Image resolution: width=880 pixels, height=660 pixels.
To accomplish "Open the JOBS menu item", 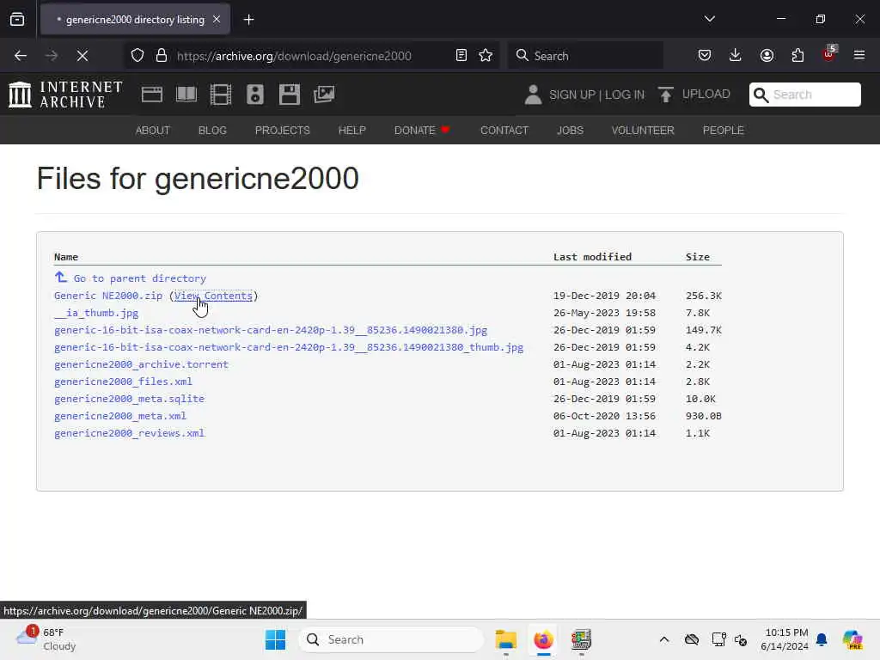I will click(571, 131).
